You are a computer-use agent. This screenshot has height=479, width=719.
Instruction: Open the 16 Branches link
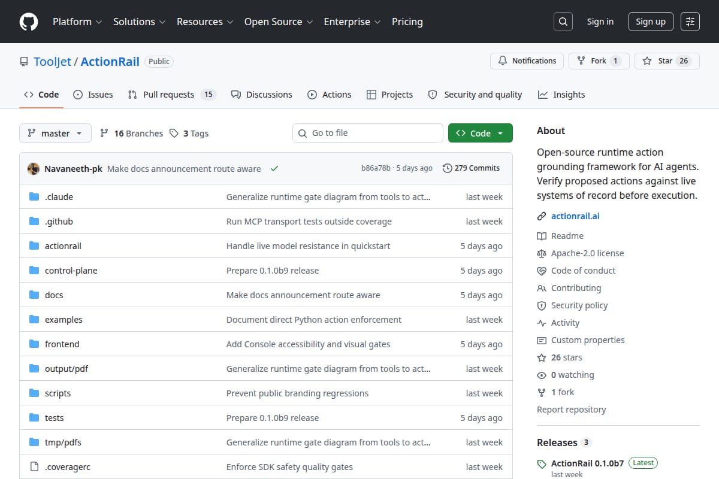click(131, 134)
